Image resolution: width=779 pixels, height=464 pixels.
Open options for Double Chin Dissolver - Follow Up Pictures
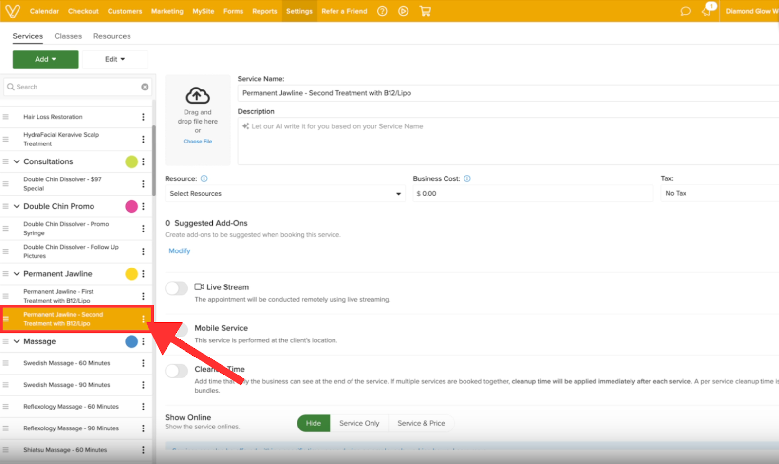point(143,251)
